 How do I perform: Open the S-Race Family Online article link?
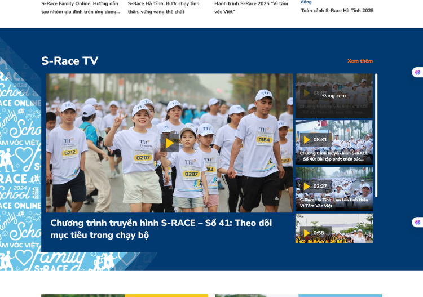[x=81, y=7]
